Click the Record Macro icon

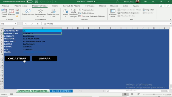pyautogui.click(x=17, y=10)
